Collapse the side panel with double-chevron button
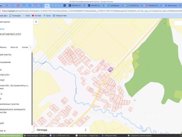Viewport: 182px width, 137px height. pos(36,22)
